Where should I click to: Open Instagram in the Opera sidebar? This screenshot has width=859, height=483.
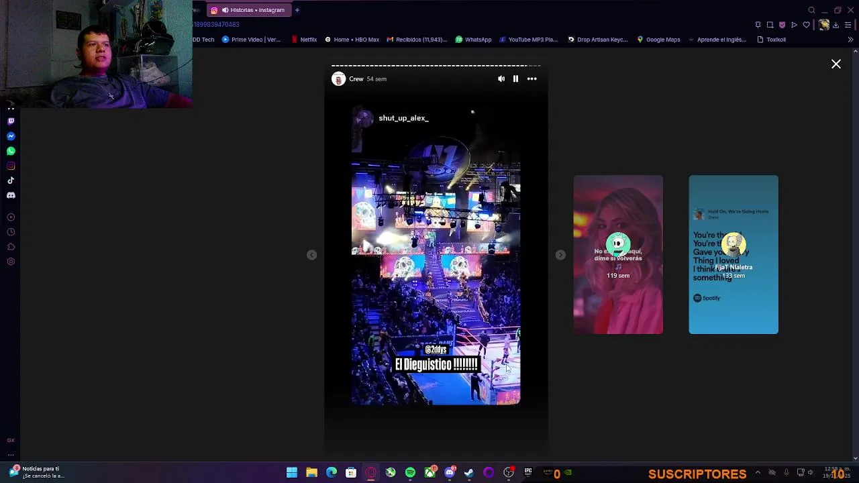11,166
